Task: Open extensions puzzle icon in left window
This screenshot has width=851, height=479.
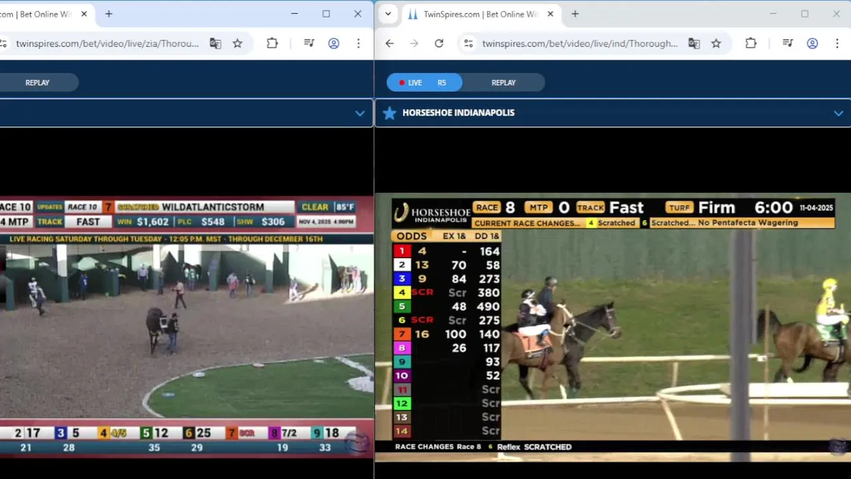Action: (272, 43)
